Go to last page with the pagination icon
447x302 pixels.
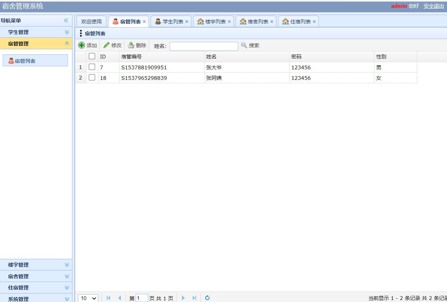point(194,298)
